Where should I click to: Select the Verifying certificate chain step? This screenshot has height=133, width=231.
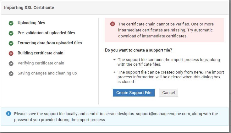pyautogui.click(x=41, y=63)
